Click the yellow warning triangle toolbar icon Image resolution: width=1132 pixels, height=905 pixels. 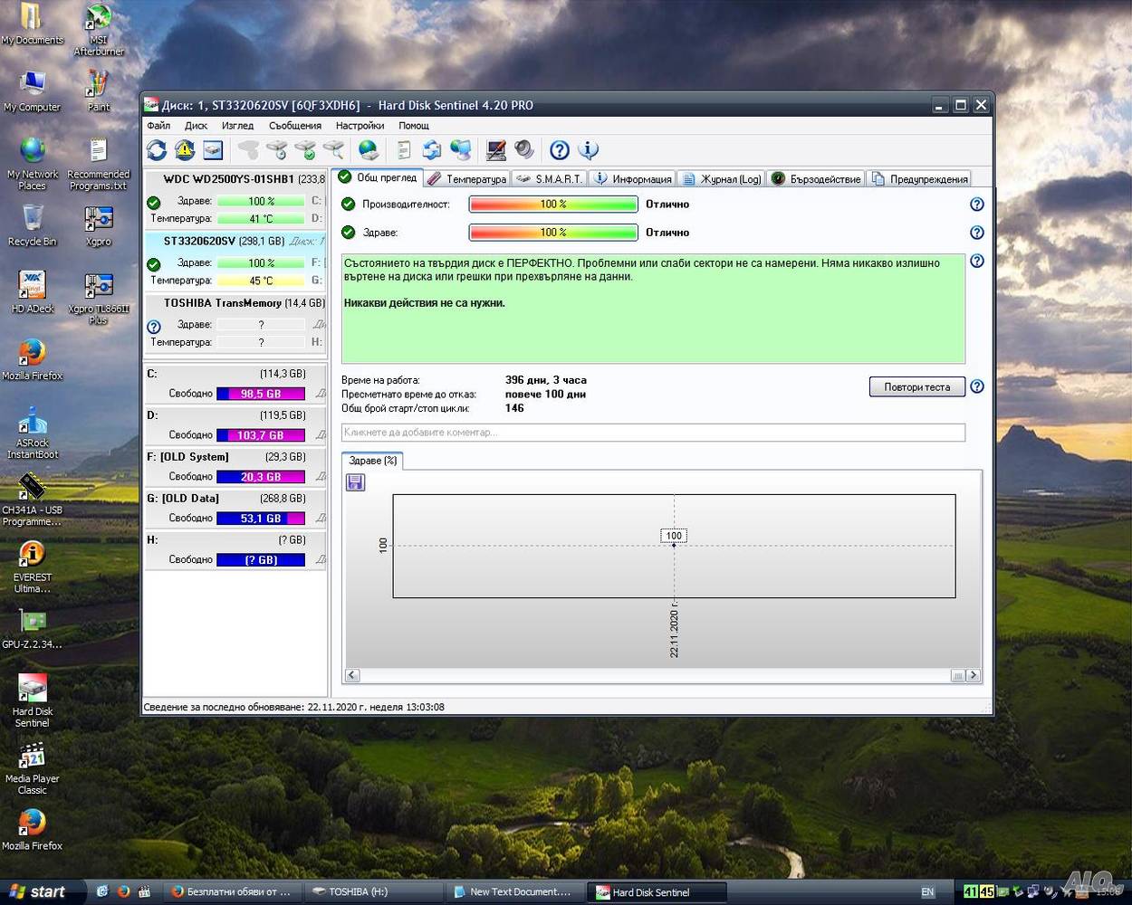click(x=185, y=150)
